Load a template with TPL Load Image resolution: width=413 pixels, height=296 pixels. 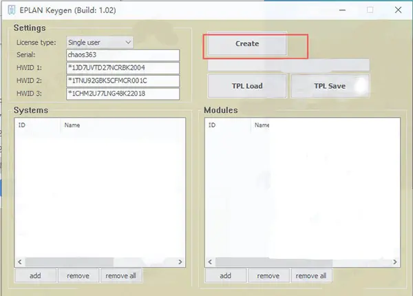coord(246,86)
